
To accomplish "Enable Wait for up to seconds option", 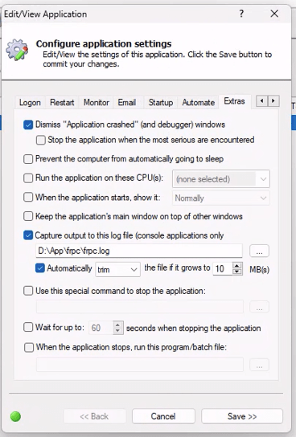I will [28, 327].
